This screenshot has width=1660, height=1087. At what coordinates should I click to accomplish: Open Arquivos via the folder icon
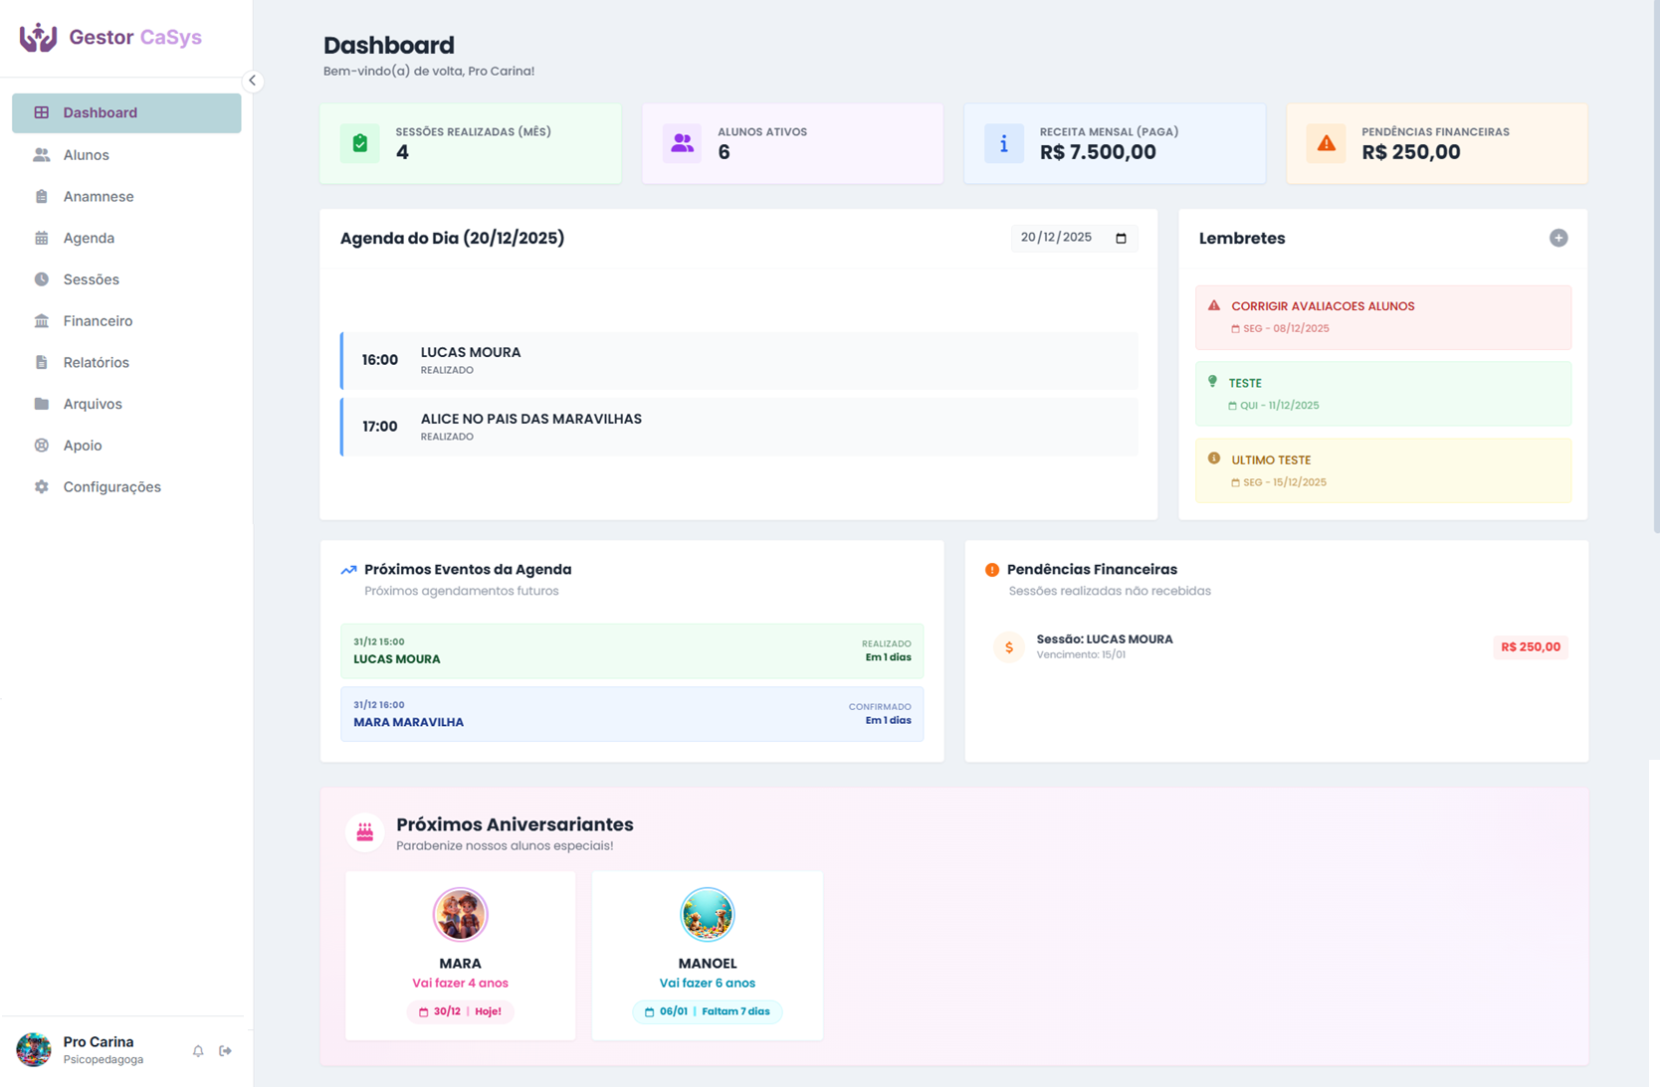click(x=41, y=404)
